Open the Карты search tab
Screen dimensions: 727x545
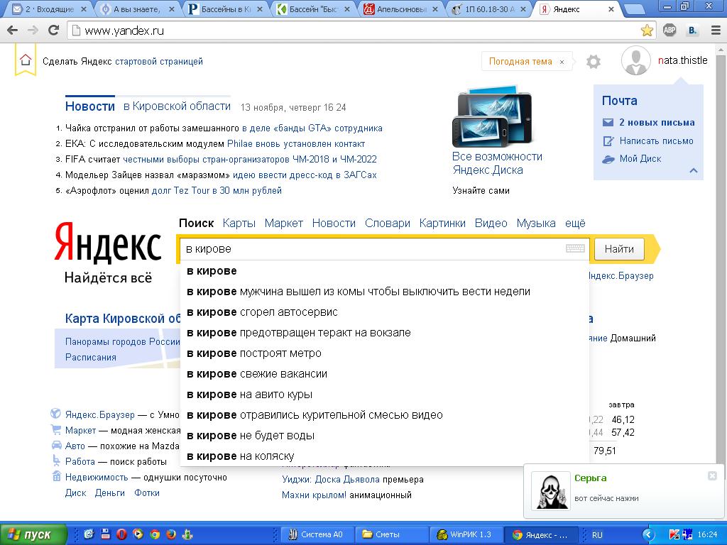239,224
